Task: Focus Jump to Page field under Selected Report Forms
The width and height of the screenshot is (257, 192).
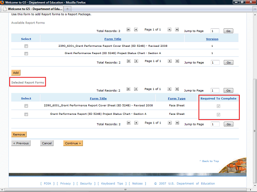Action: click(x=215, y=90)
